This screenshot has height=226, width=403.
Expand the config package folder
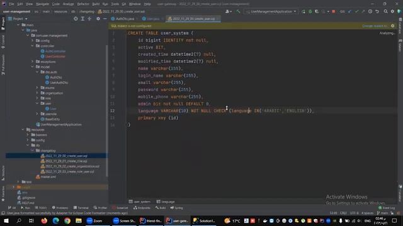coord(32,41)
